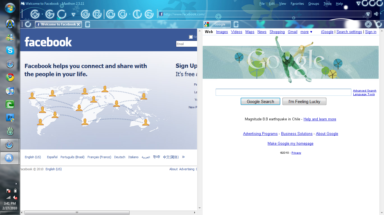Stop page loading using the X icon
The height and width of the screenshot is (215, 384).
click(98, 14)
